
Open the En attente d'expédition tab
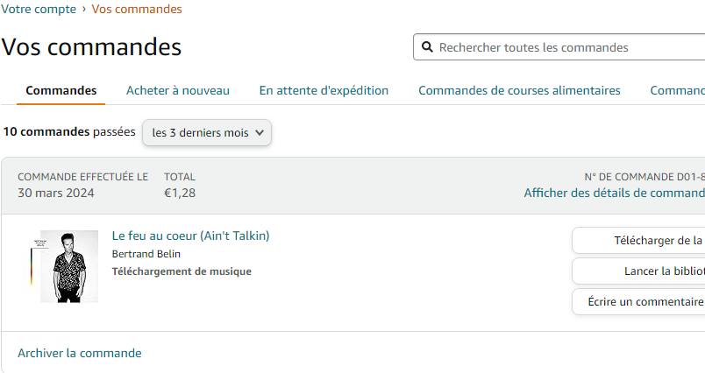324,90
